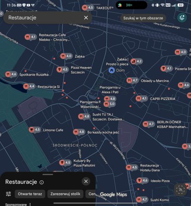Expand the results sheet drag handle
Screen dimensions: 191x206
tap(48, 174)
